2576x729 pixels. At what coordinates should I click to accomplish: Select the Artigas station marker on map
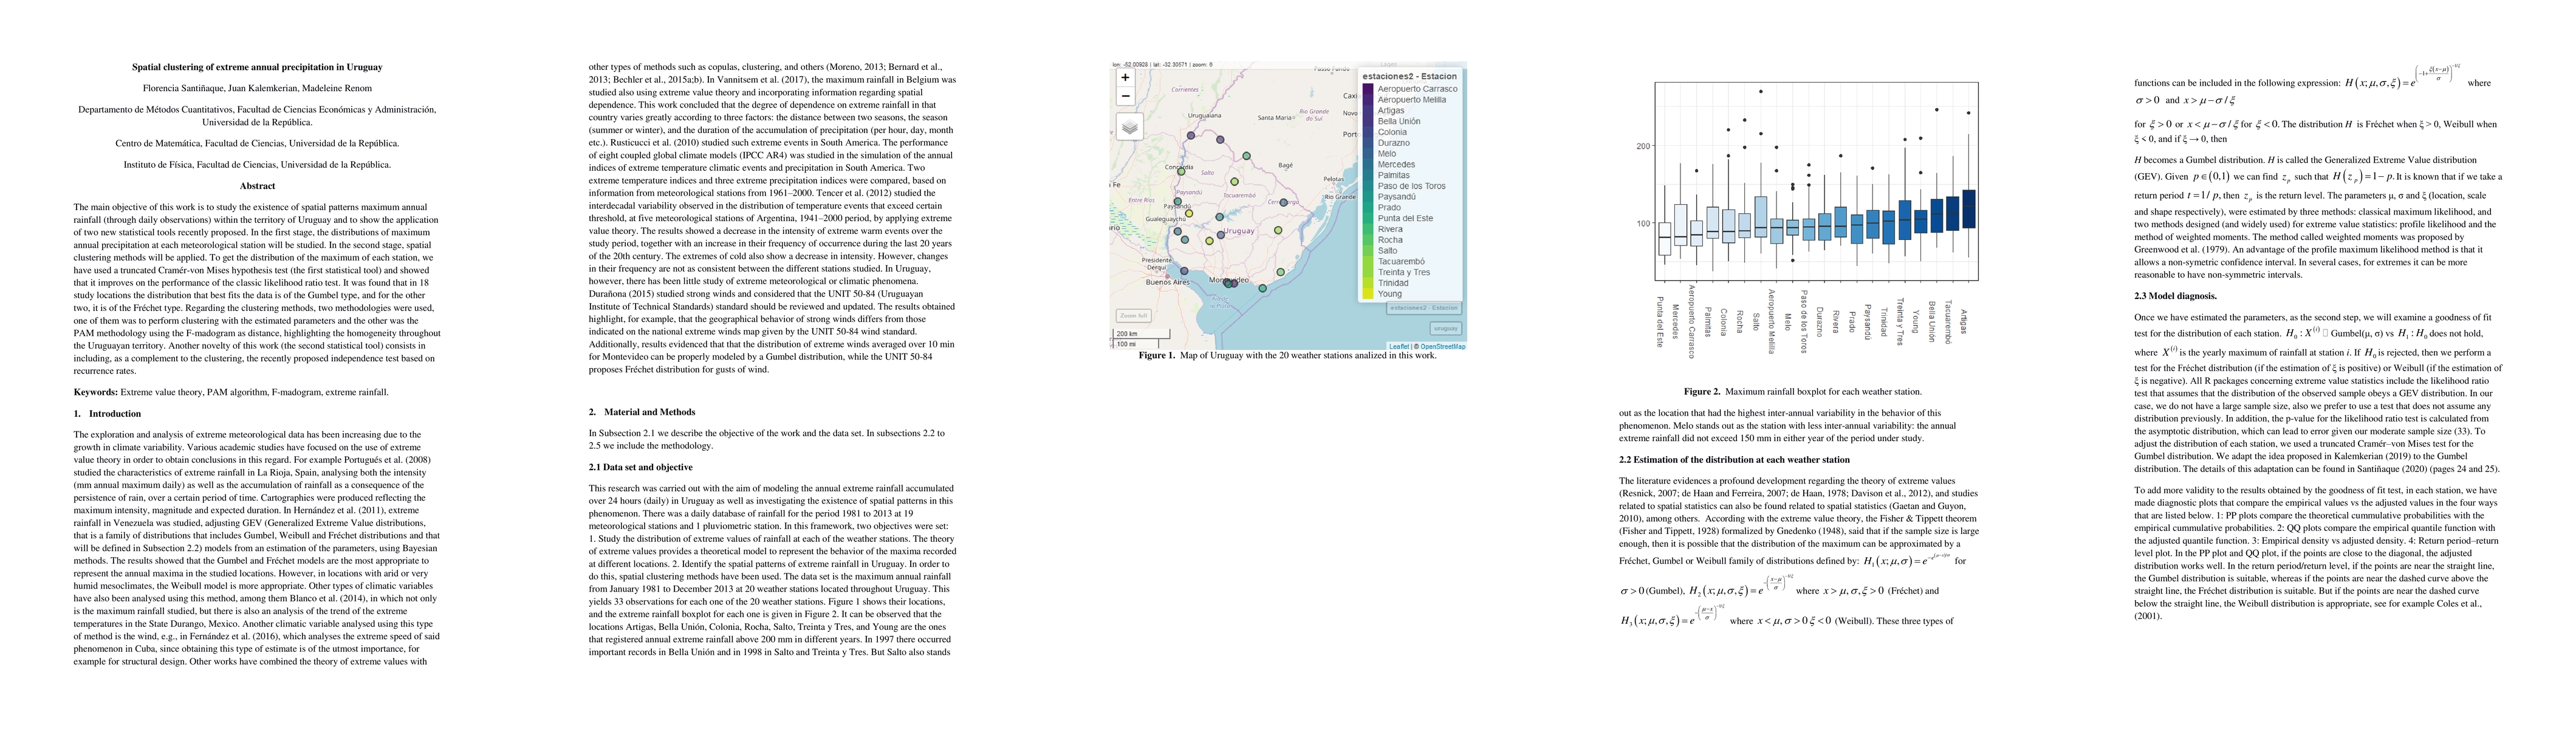1220,139
